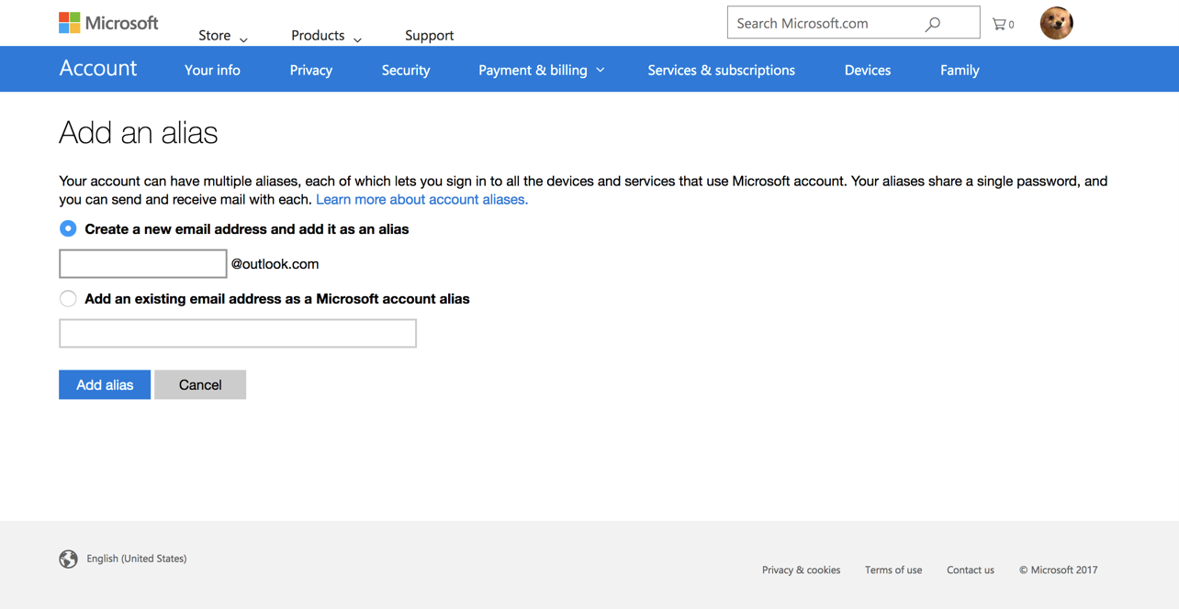Expand the Products dropdown menu
The height and width of the screenshot is (609, 1179).
(326, 36)
